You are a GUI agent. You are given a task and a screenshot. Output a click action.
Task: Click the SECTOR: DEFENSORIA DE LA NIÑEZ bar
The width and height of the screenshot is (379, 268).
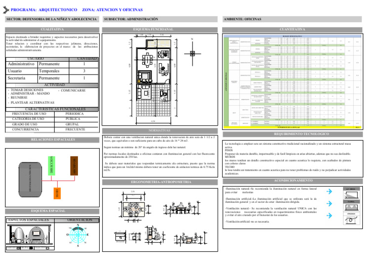click(x=52, y=19)
